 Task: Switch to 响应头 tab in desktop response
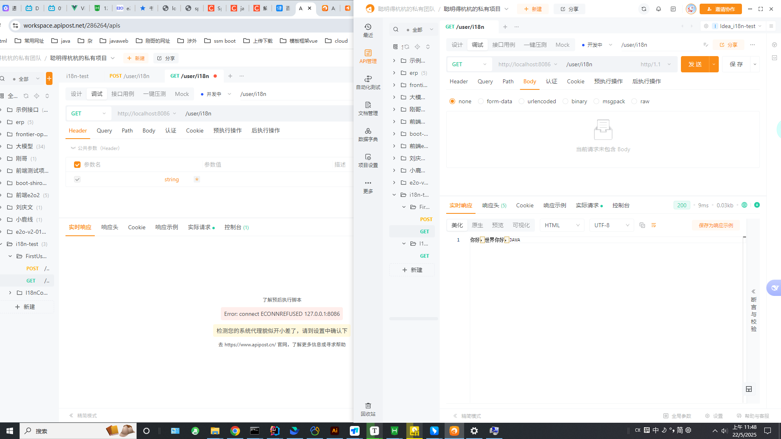494,205
